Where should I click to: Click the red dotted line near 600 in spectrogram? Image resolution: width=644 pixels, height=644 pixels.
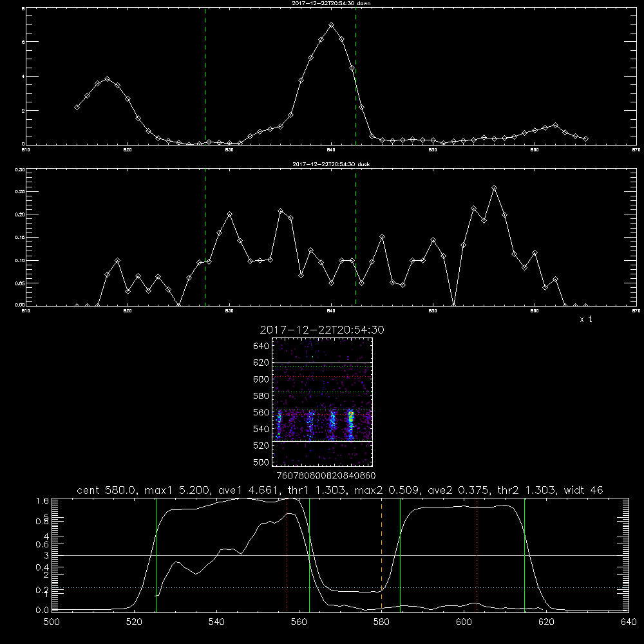tap(323, 376)
